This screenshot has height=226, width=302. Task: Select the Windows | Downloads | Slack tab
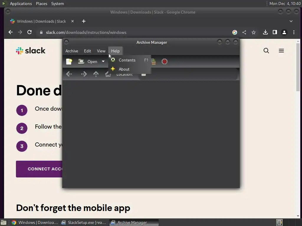tap(41, 21)
